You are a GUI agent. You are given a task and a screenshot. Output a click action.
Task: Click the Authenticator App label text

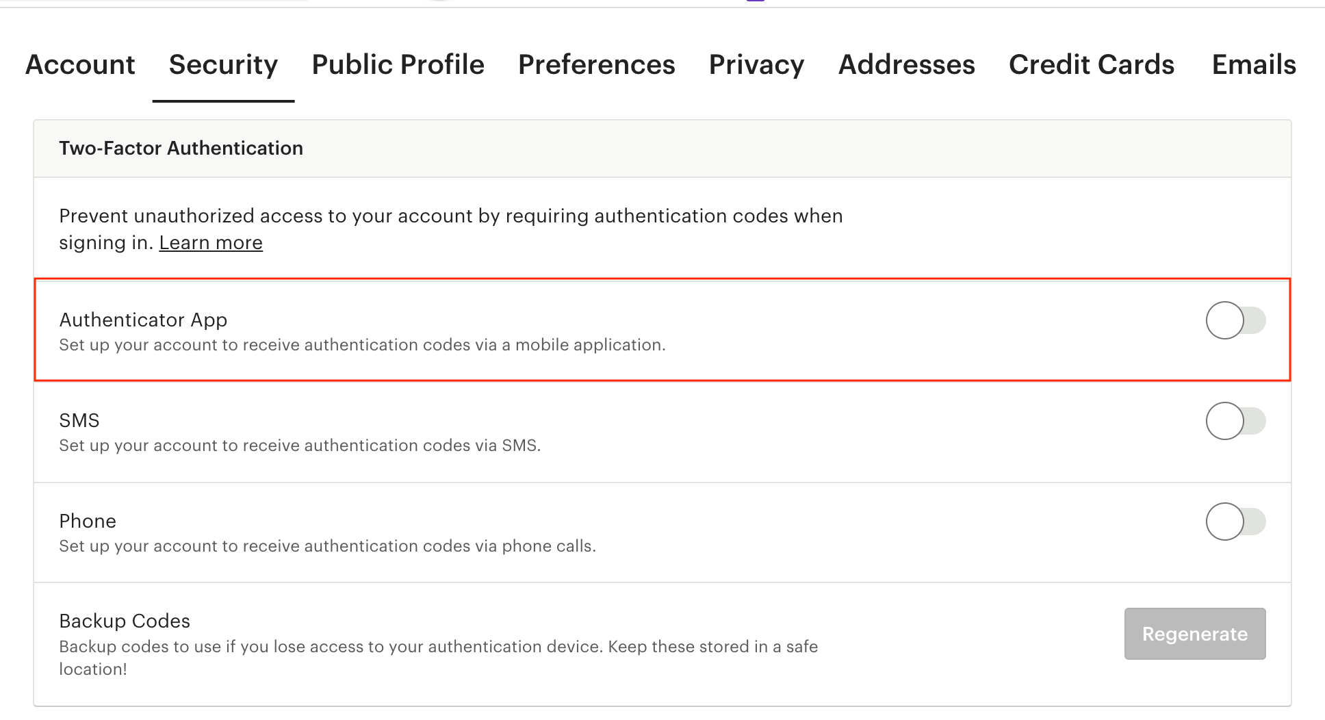point(143,319)
